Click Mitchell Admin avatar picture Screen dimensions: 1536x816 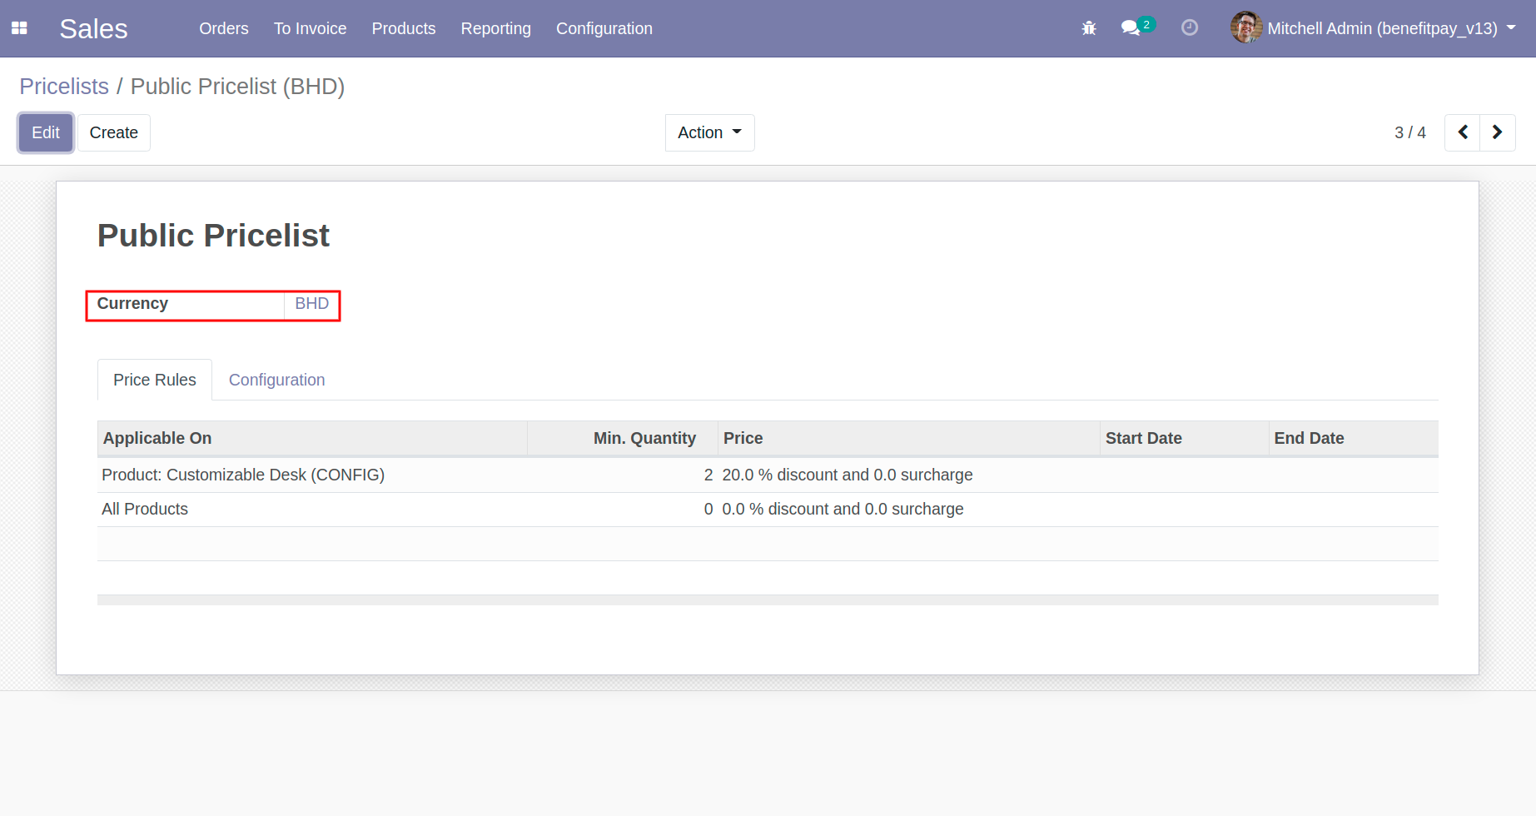coord(1246,27)
